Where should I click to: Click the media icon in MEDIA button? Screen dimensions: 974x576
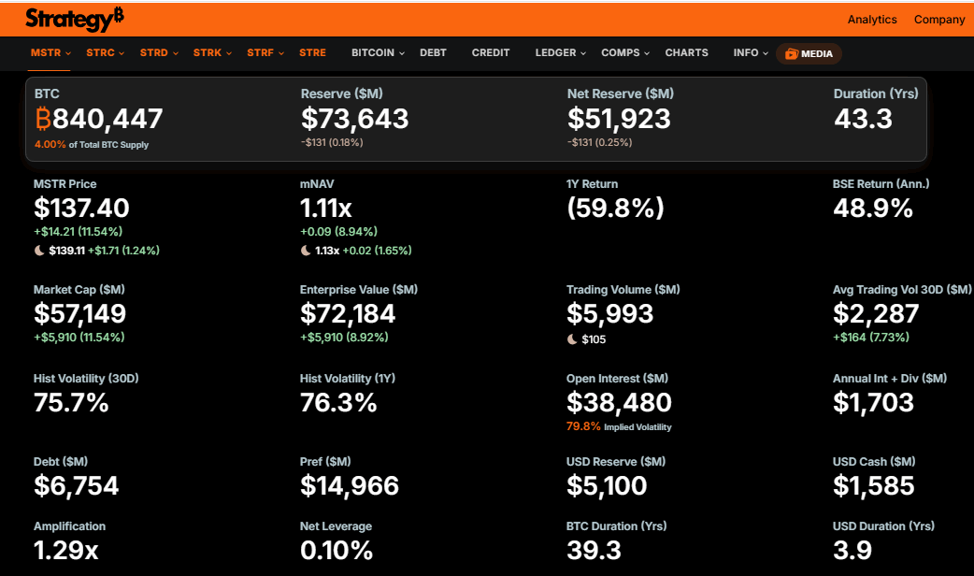792,54
